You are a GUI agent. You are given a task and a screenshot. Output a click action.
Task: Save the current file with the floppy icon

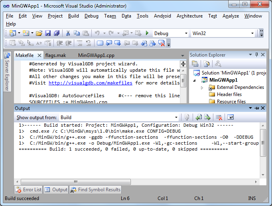48,33
